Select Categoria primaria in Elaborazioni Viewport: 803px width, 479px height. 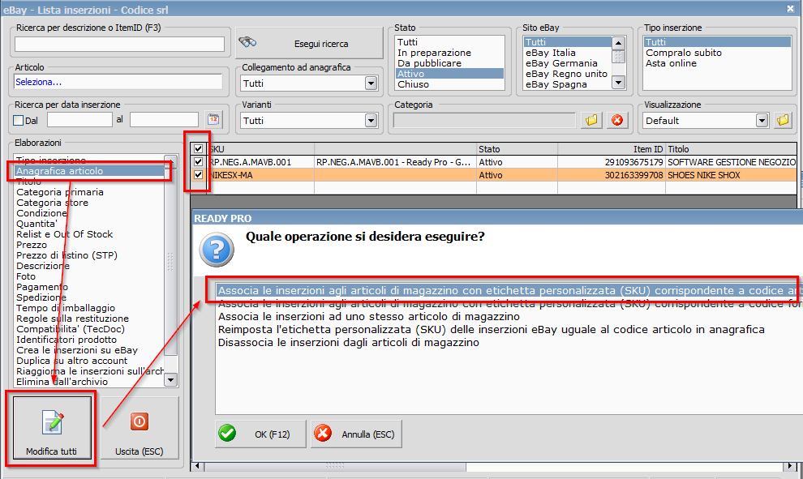(89, 192)
